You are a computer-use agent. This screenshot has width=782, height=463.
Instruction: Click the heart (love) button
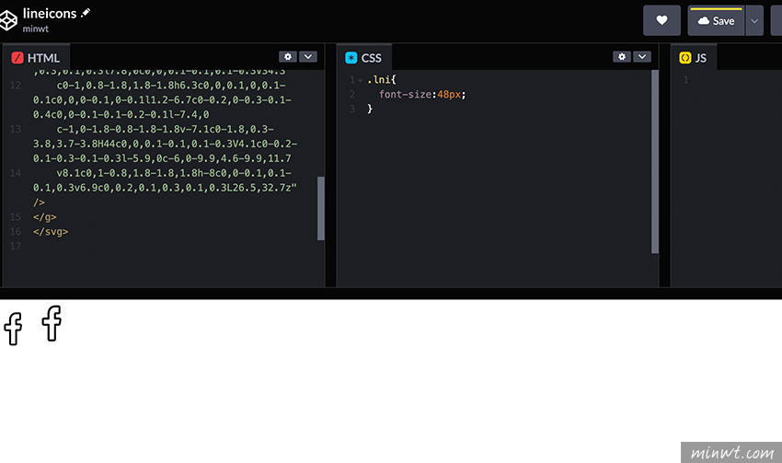(661, 20)
